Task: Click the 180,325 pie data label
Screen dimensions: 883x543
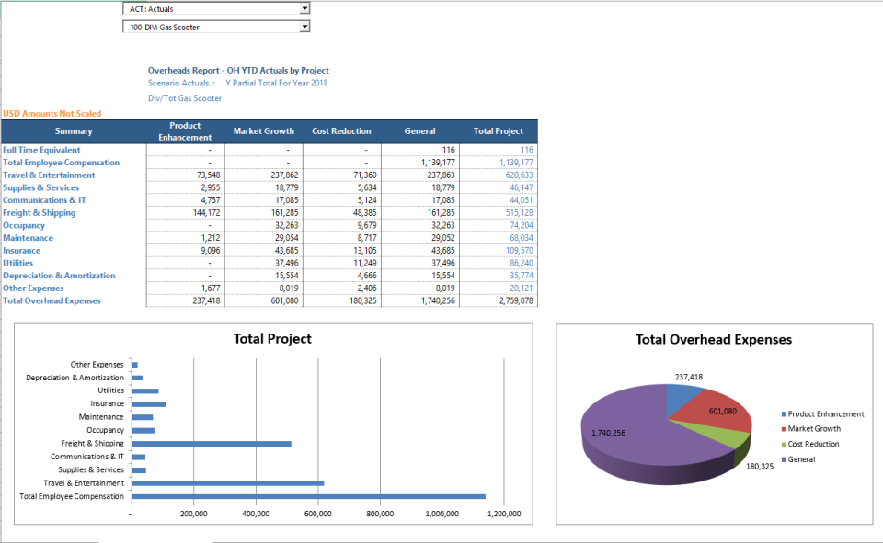Action: coord(760,467)
